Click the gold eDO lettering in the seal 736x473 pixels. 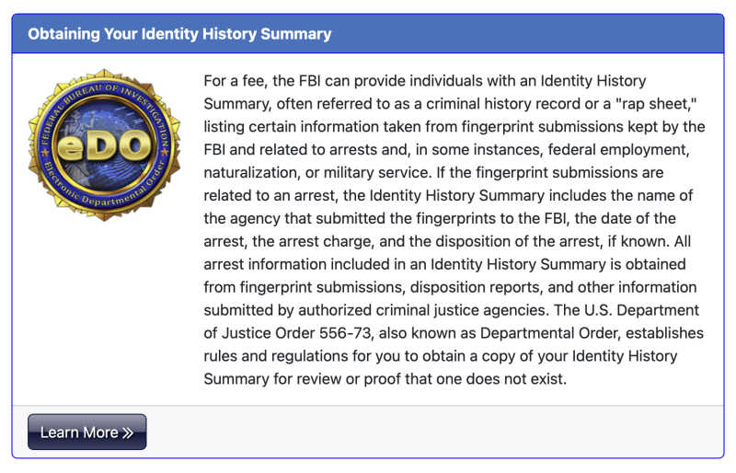tap(104, 145)
